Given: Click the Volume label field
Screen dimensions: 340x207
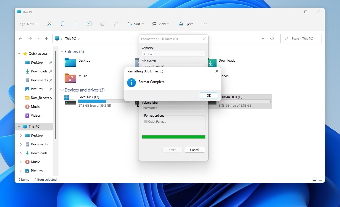Looking at the screenshot, I should click(173, 108).
